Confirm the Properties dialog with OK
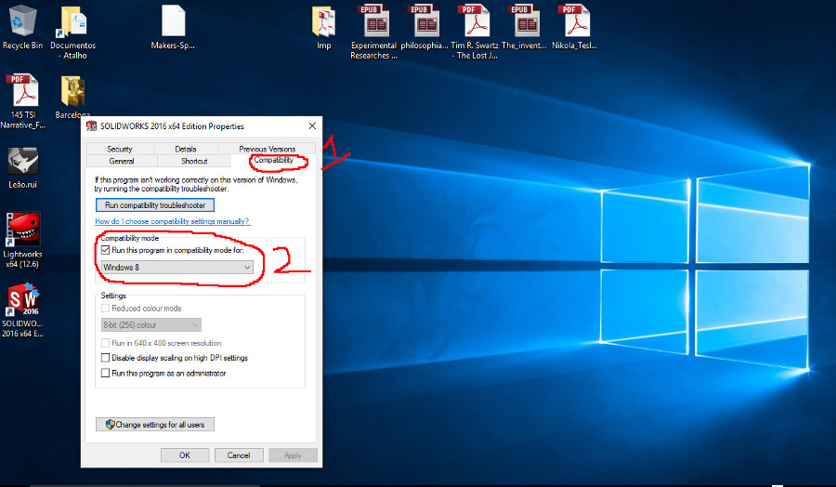The height and width of the screenshot is (487, 836). pos(185,455)
